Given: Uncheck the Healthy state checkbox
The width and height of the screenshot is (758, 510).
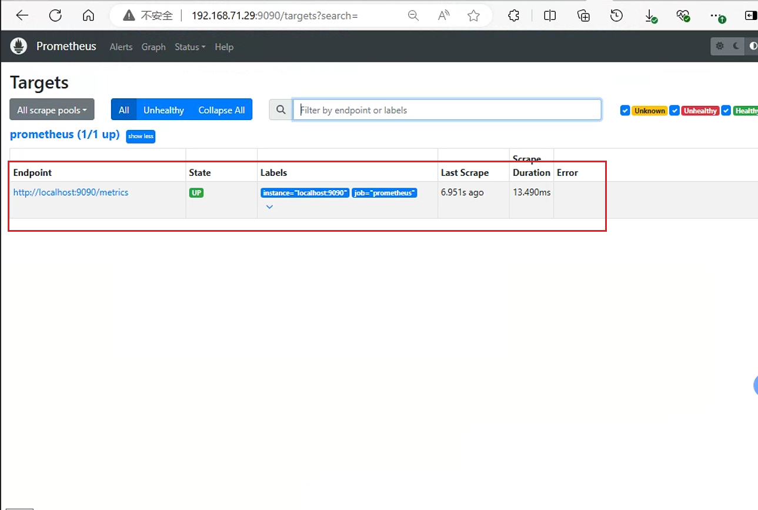Looking at the screenshot, I should 726,111.
